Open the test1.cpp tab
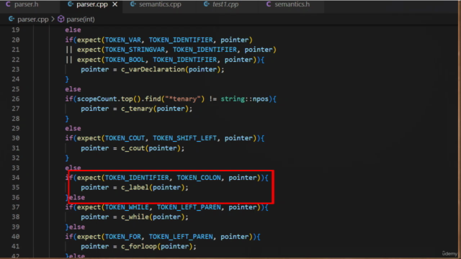The image size is (461, 259). (x=225, y=4)
